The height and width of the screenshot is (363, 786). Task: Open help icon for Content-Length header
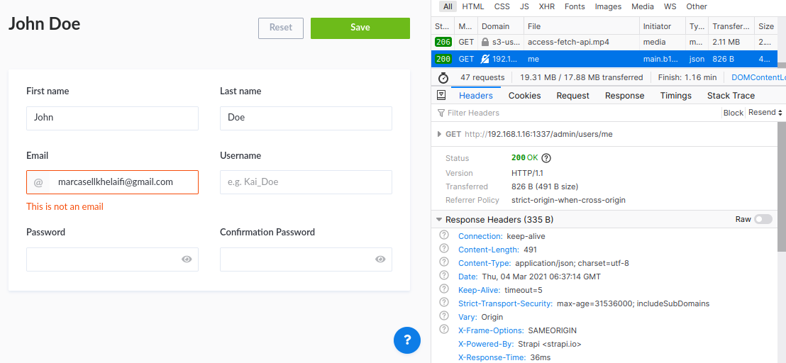tap(443, 249)
